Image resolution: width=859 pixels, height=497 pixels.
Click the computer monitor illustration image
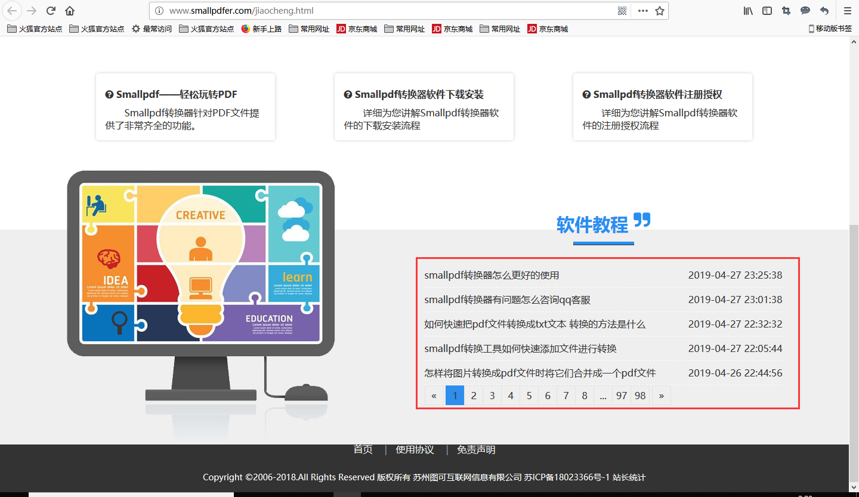201,286
